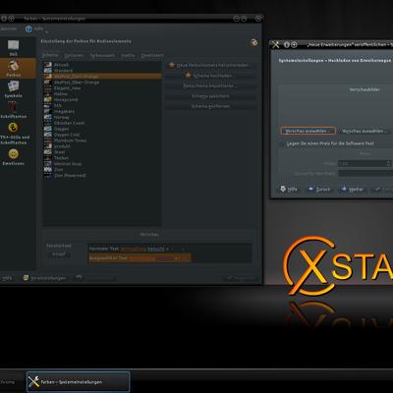
Task: Click Weiter in the publish dialog
Action: [353, 190]
